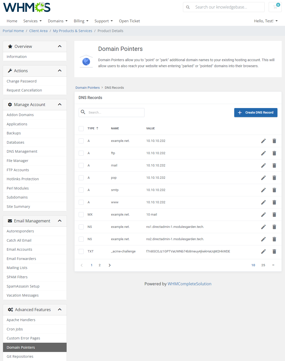Screen dimensions: 285x361
Task: Toggle the select-all records checkbox
Action: (x=81, y=129)
